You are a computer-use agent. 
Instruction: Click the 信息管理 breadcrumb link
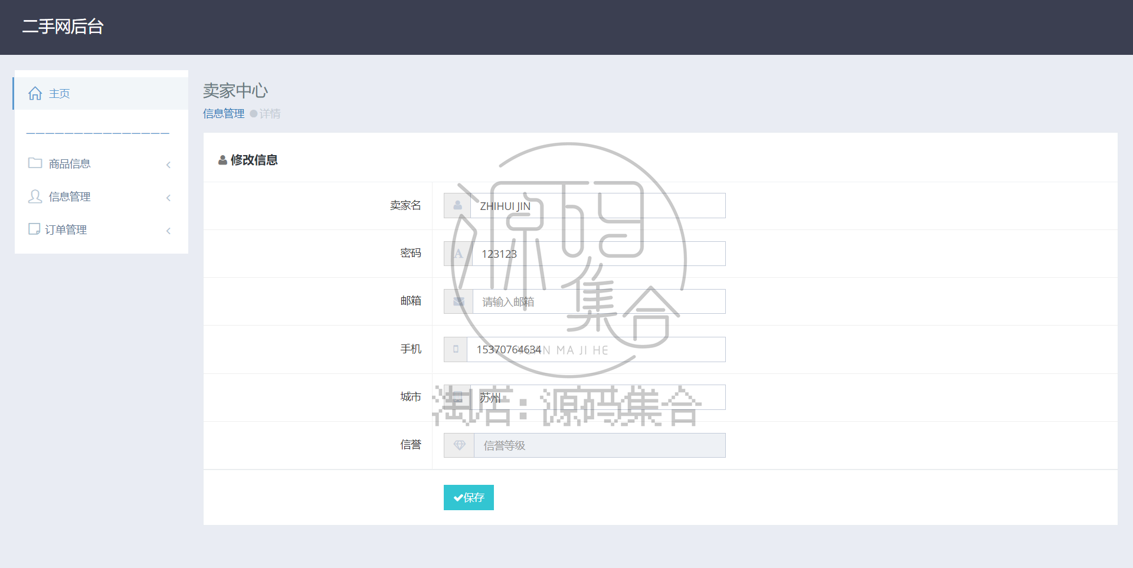[224, 113]
